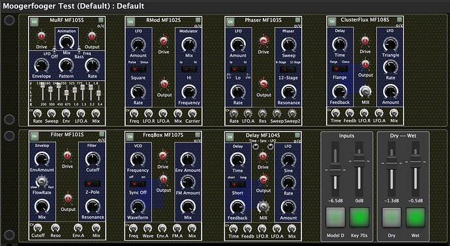Click the o/c square on ClusterFlux MF108S
Image resolution: width=450 pixels, height=246 pixels.
pyautogui.click(x=400, y=20)
